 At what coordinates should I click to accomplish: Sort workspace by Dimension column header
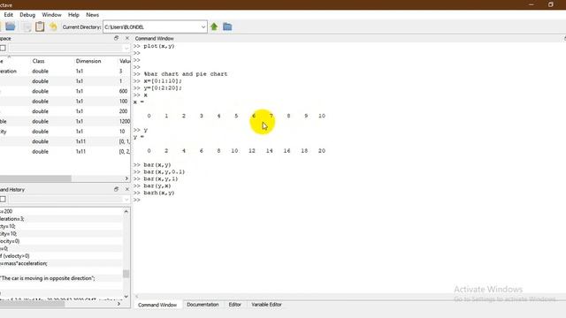click(x=88, y=61)
